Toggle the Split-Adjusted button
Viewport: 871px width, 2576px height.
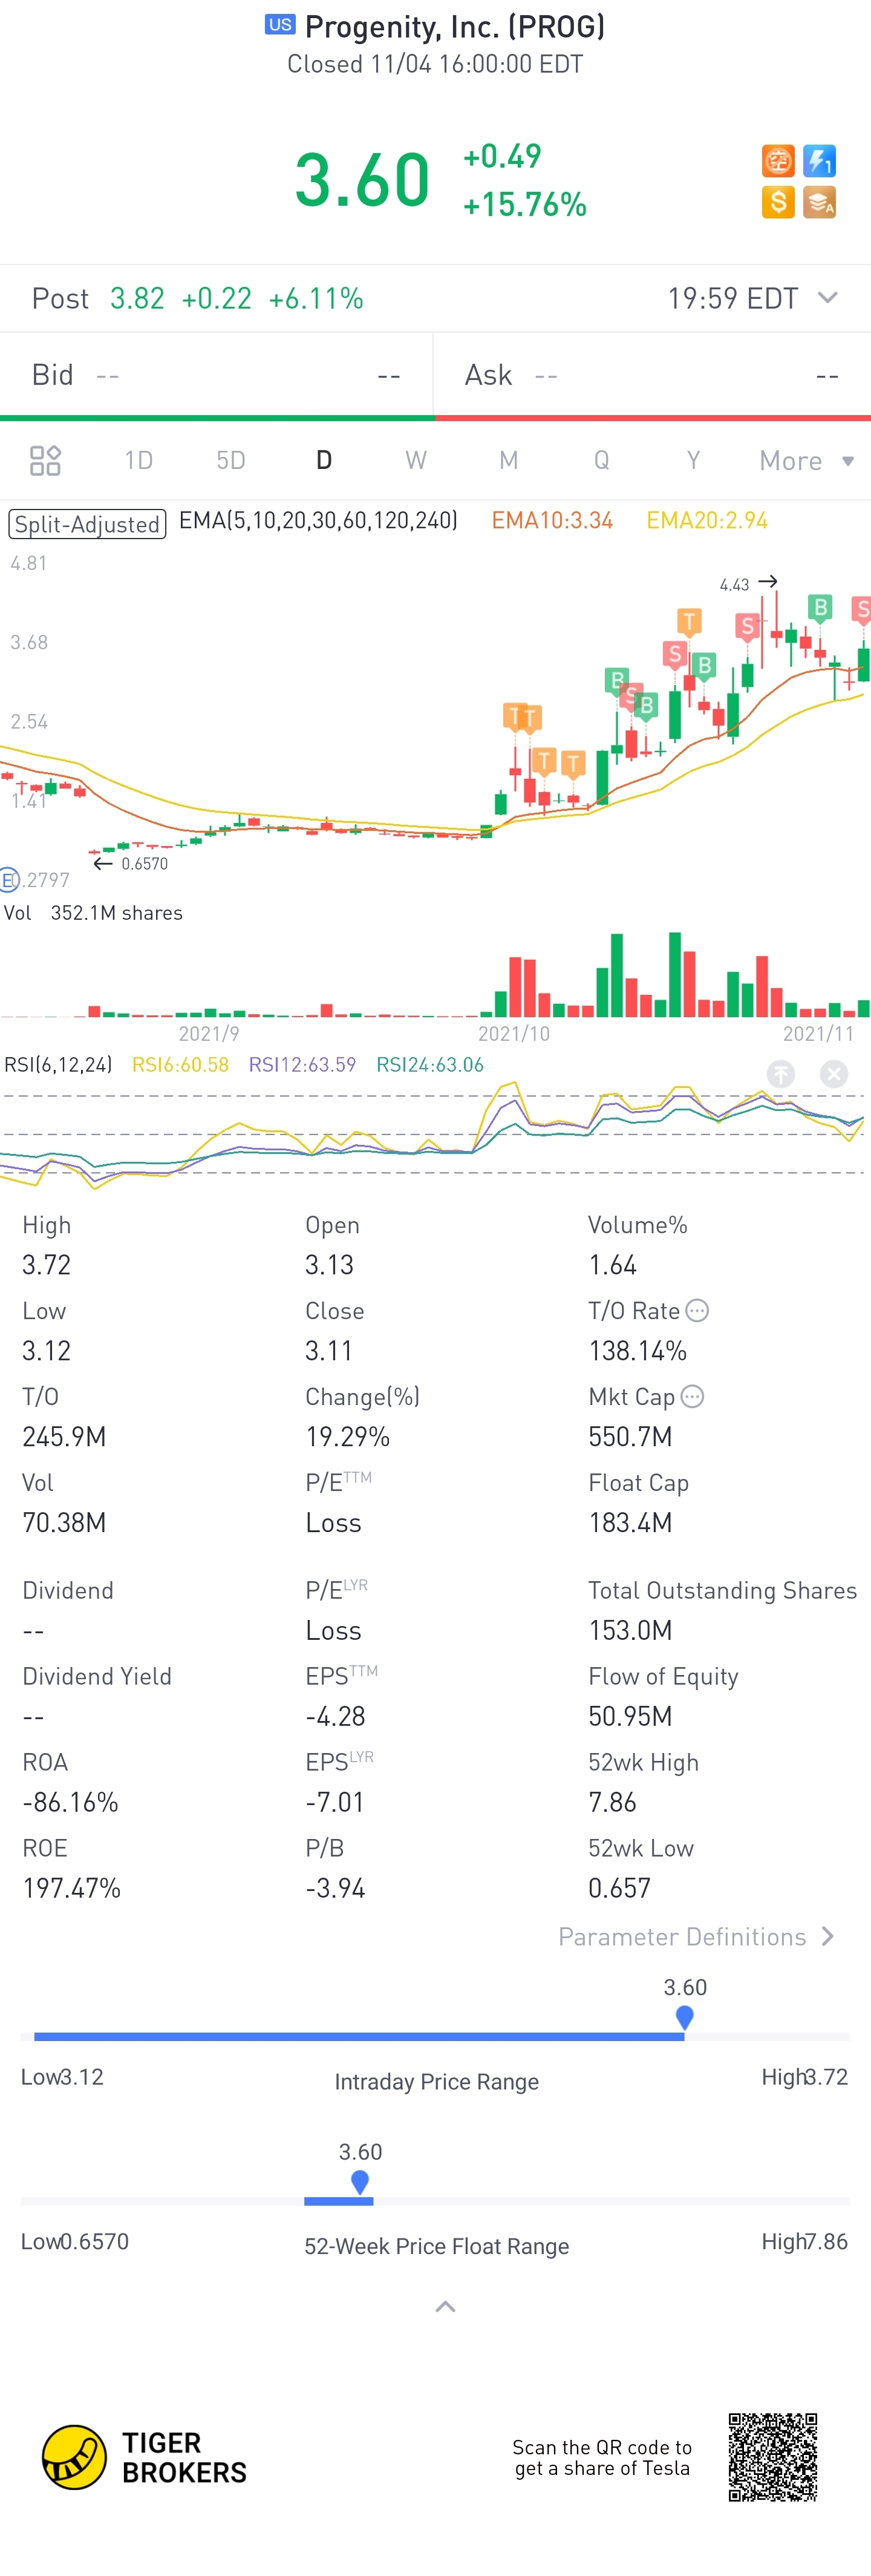pyautogui.click(x=87, y=524)
